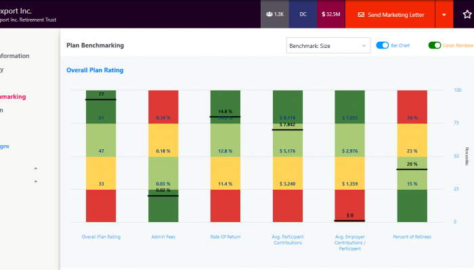This screenshot has height=270, width=474.
Task: Click the envelope icon on marketing button
Action: [361, 14]
